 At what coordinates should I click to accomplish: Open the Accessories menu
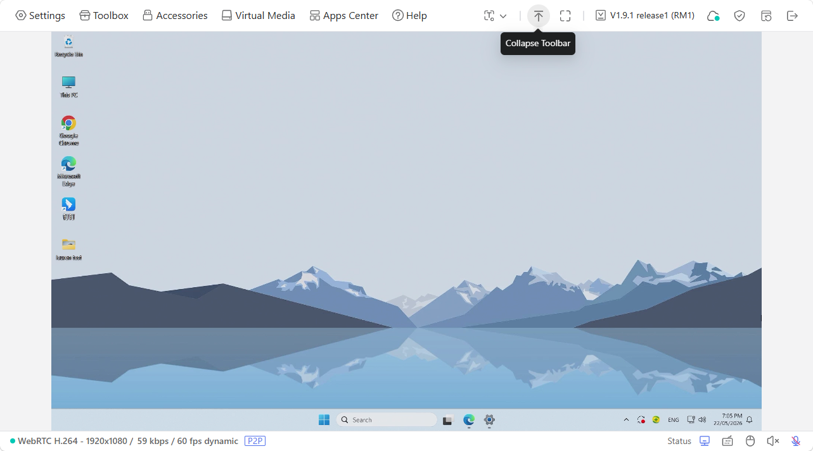(x=175, y=16)
